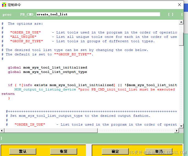The width and height of the screenshot is (188, 156).
Task: Click the PB_CMD_ prefix label
Action: click(x=28, y=14)
